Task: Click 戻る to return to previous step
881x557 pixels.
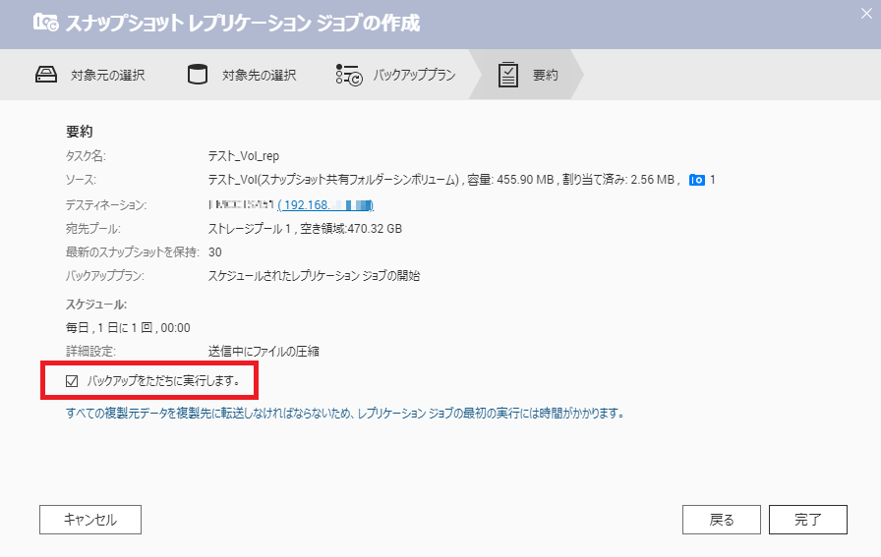Action: pyautogui.click(x=722, y=520)
